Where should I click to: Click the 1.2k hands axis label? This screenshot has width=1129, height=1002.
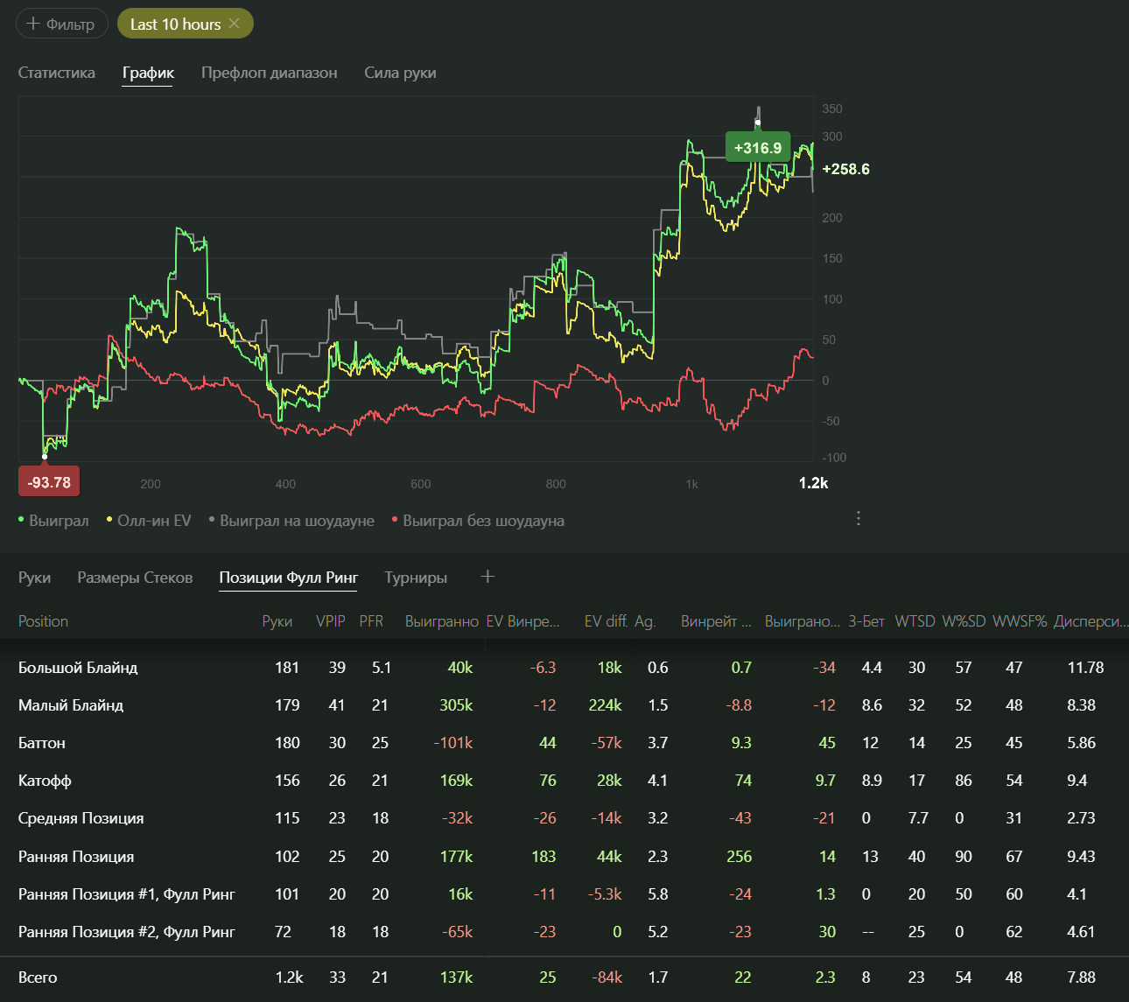[x=813, y=483]
